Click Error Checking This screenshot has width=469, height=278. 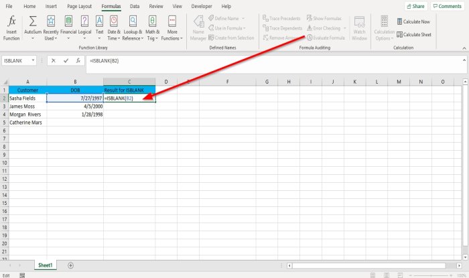(324, 28)
